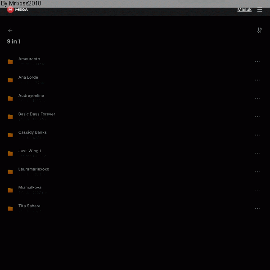Click the Miamalkova folder icon
This screenshot has width=270, height=270.
pos(10,190)
